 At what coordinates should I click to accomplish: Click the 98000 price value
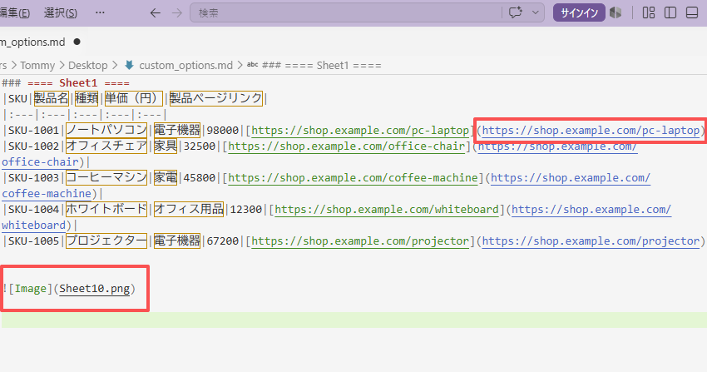[x=223, y=131]
